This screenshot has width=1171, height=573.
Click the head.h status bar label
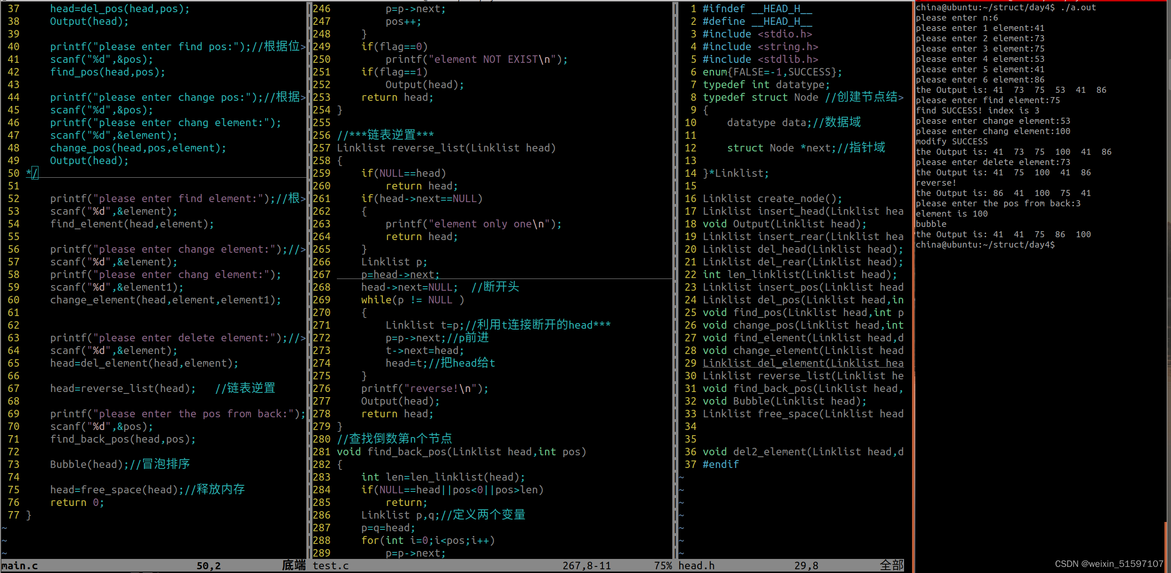click(x=696, y=565)
